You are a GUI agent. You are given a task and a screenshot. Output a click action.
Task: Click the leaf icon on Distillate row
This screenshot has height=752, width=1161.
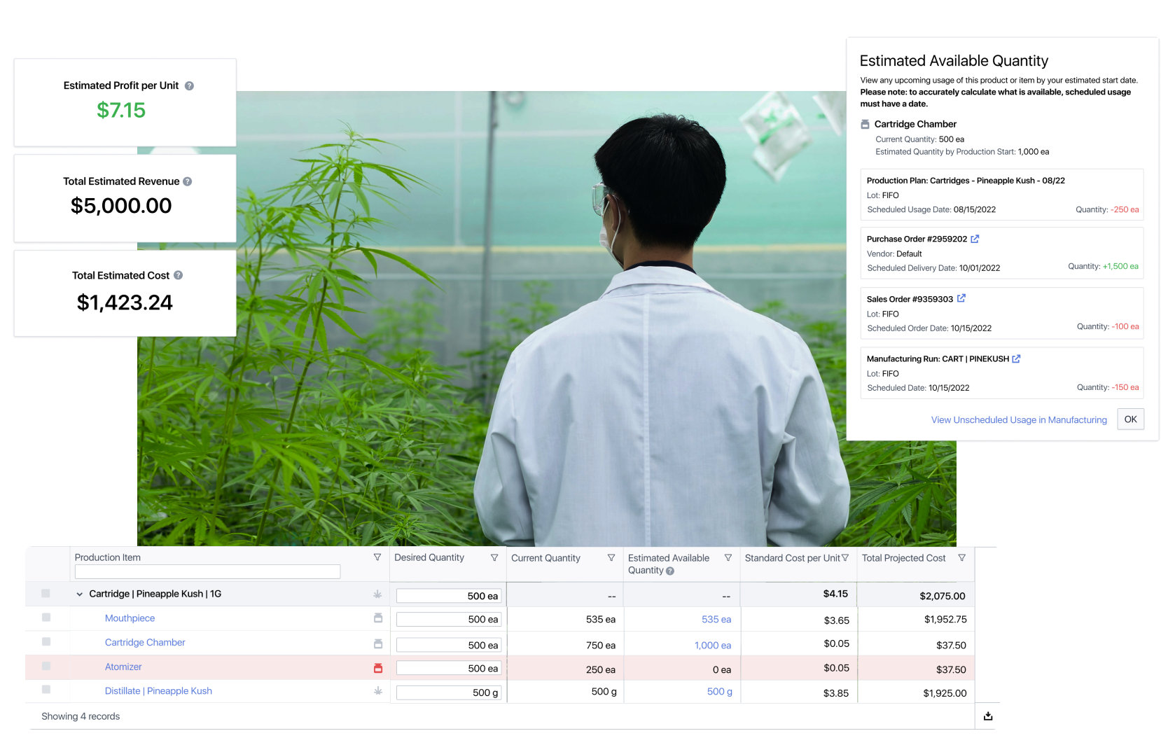378,691
